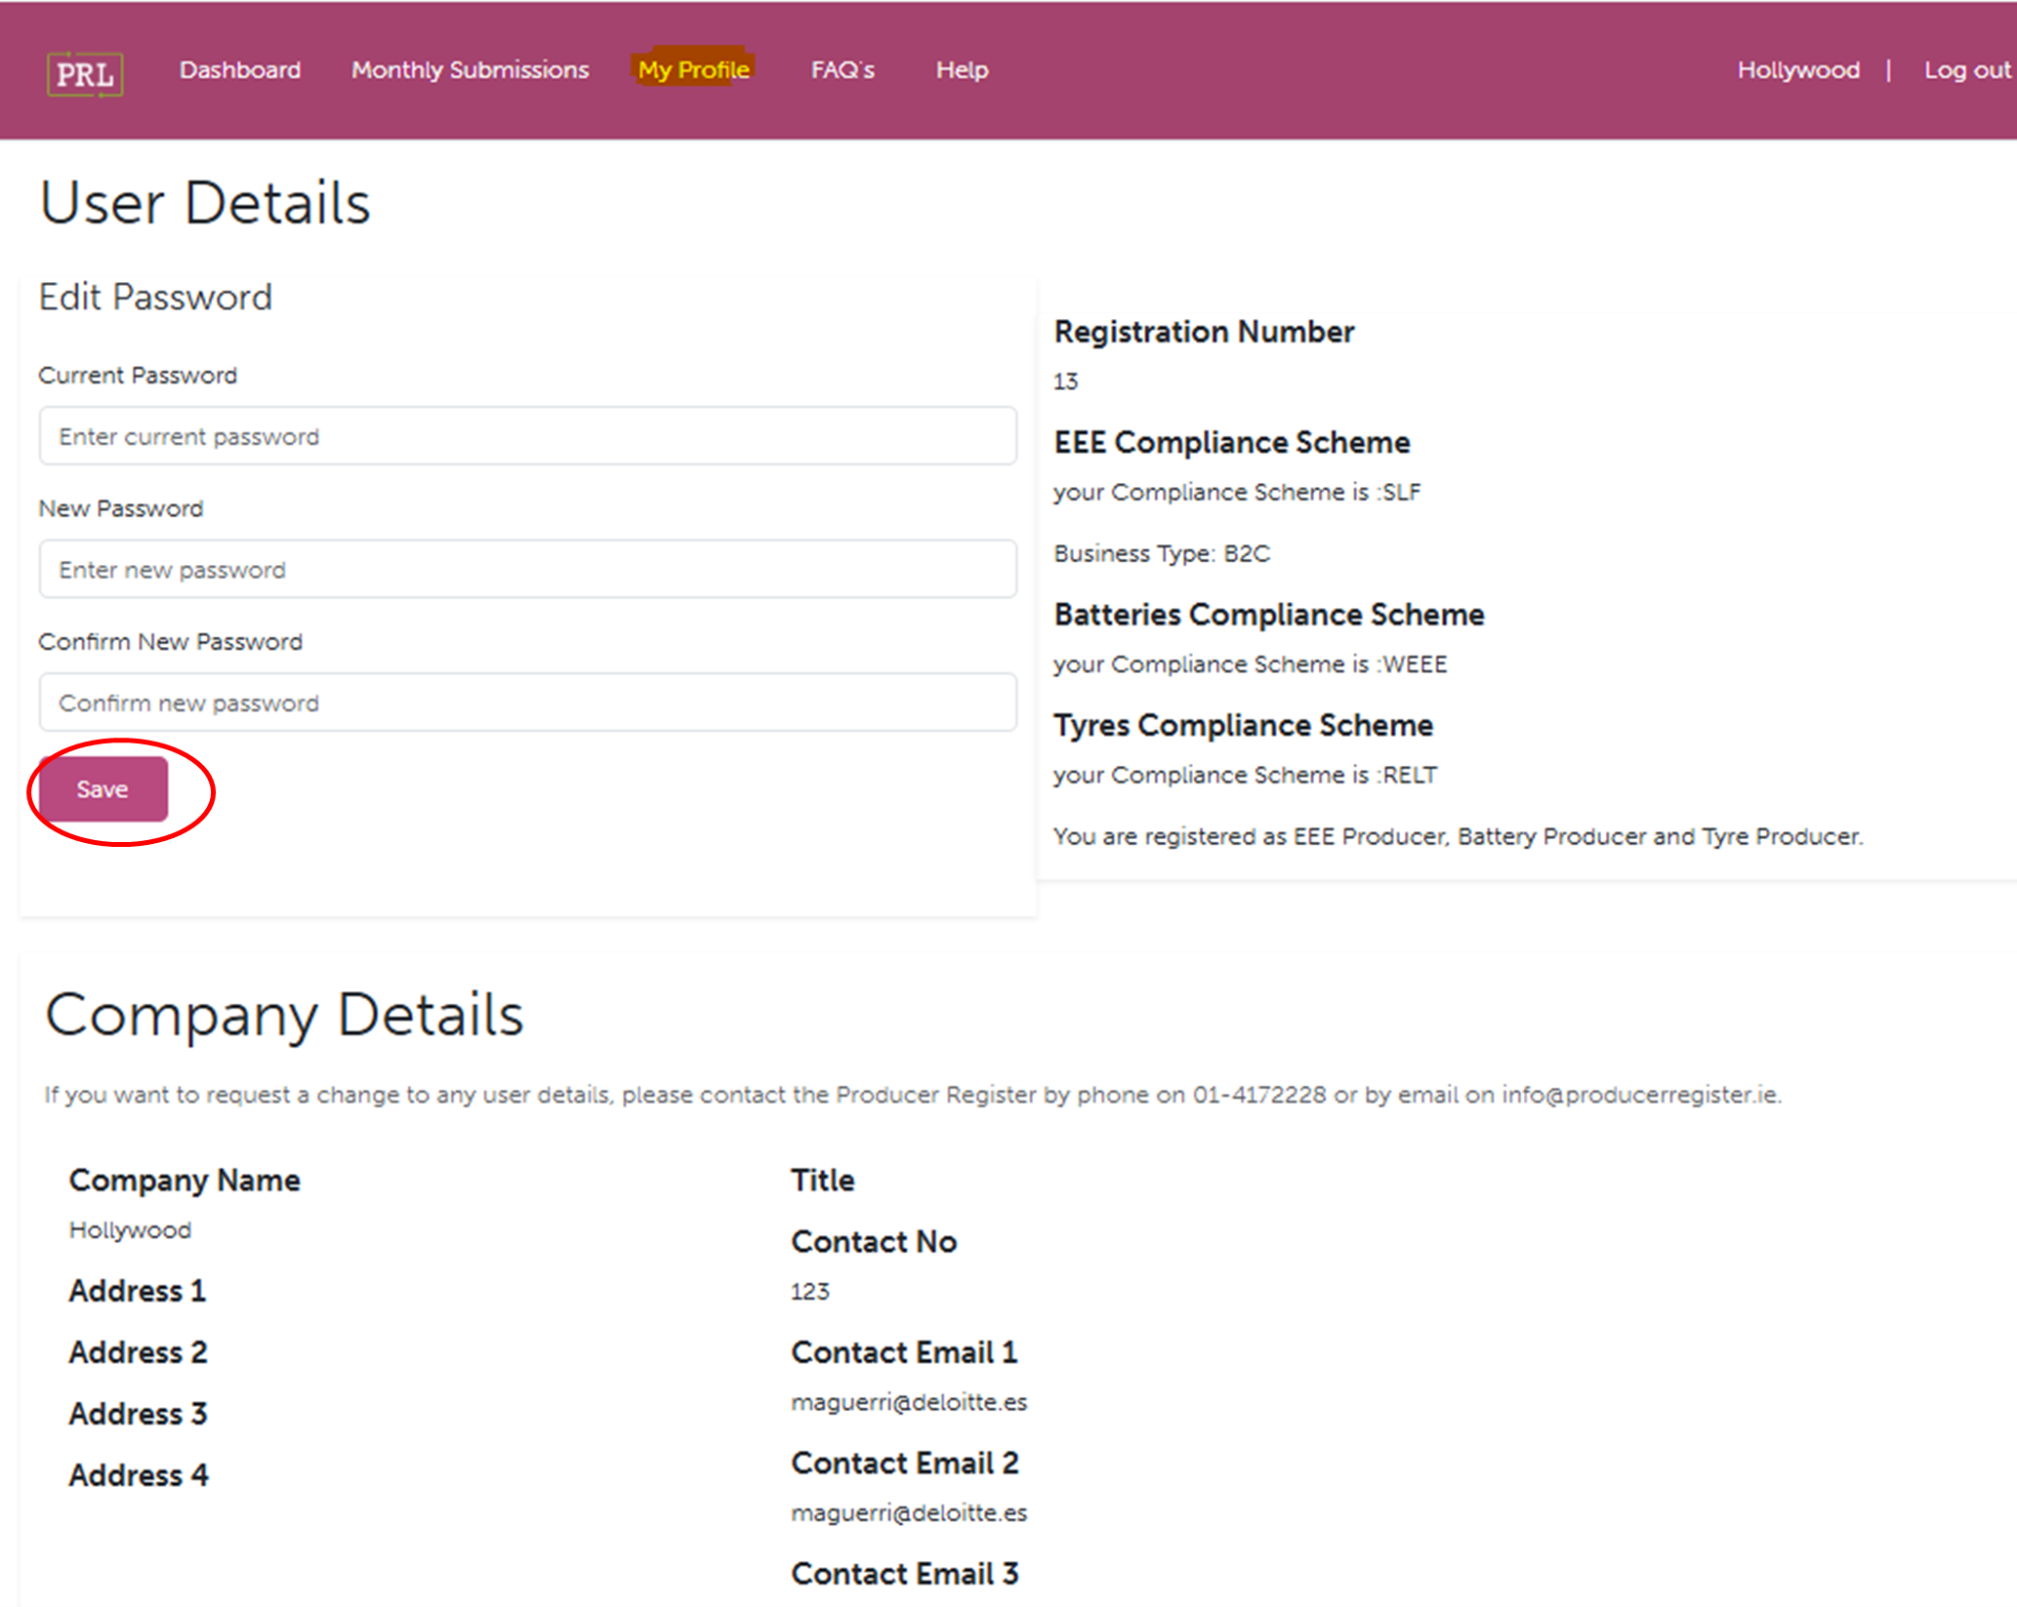Viewport: 2017px width, 1607px height.
Task: Click the Batteries Compliance Scheme heading
Action: pyautogui.click(x=1268, y=615)
